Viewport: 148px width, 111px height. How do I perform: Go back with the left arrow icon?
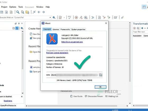[x=39, y=12]
